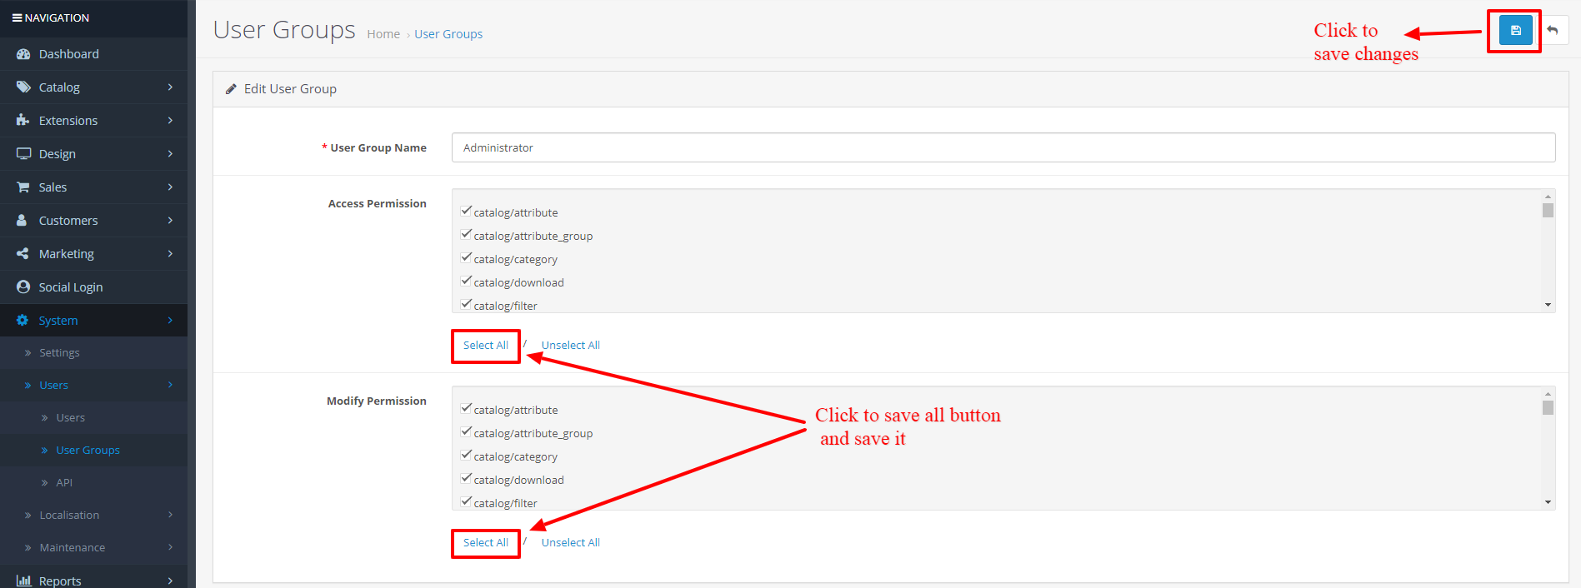Expand the Customers menu chevron

170,221
